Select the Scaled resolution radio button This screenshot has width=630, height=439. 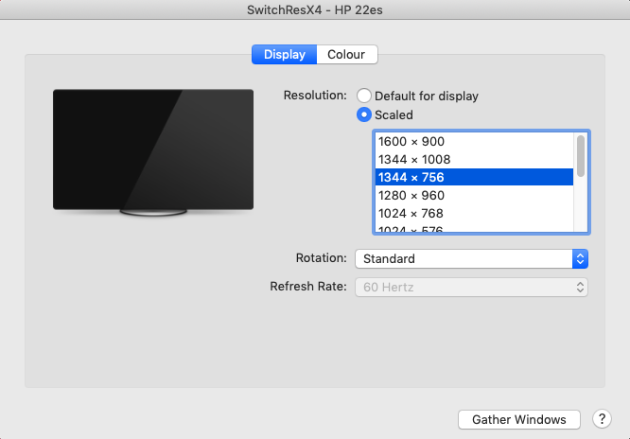coord(364,114)
